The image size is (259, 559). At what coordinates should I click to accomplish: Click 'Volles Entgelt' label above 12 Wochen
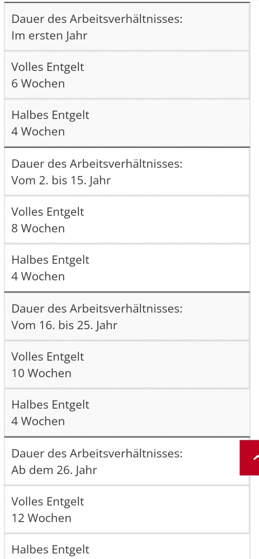48,501
